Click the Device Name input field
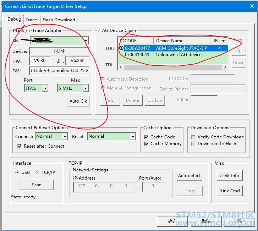This screenshot has height=231, width=258. coord(218,89)
